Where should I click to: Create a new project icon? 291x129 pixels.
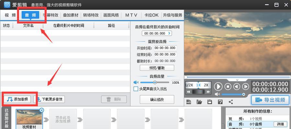pyautogui.click(x=189, y=102)
